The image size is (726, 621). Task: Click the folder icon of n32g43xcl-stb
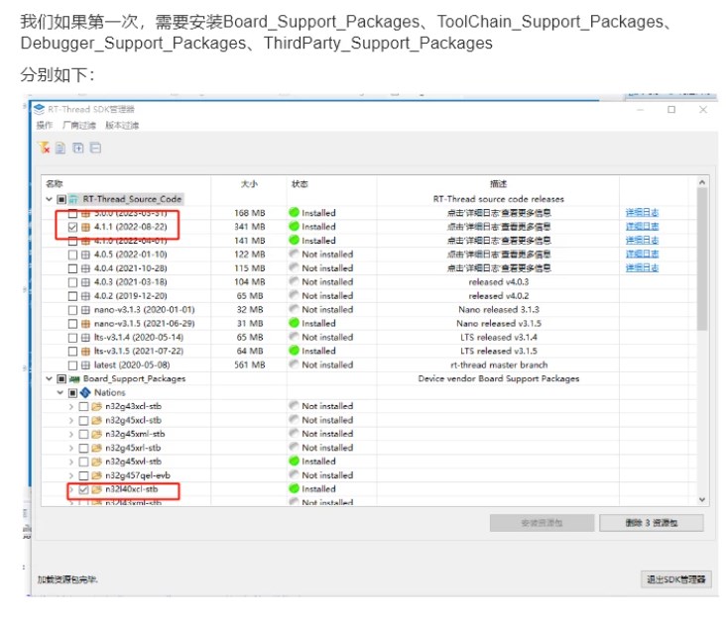pyautogui.click(x=97, y=406)
